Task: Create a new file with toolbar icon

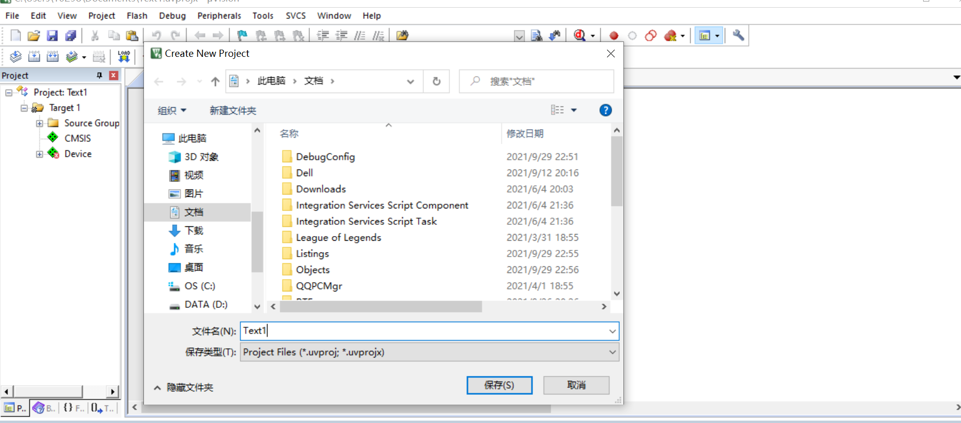Action: tap(15, 35)
